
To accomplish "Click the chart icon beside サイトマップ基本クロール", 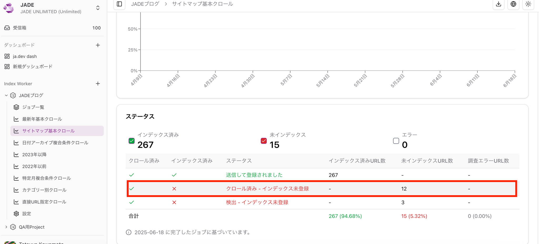I will pos(16,131).
